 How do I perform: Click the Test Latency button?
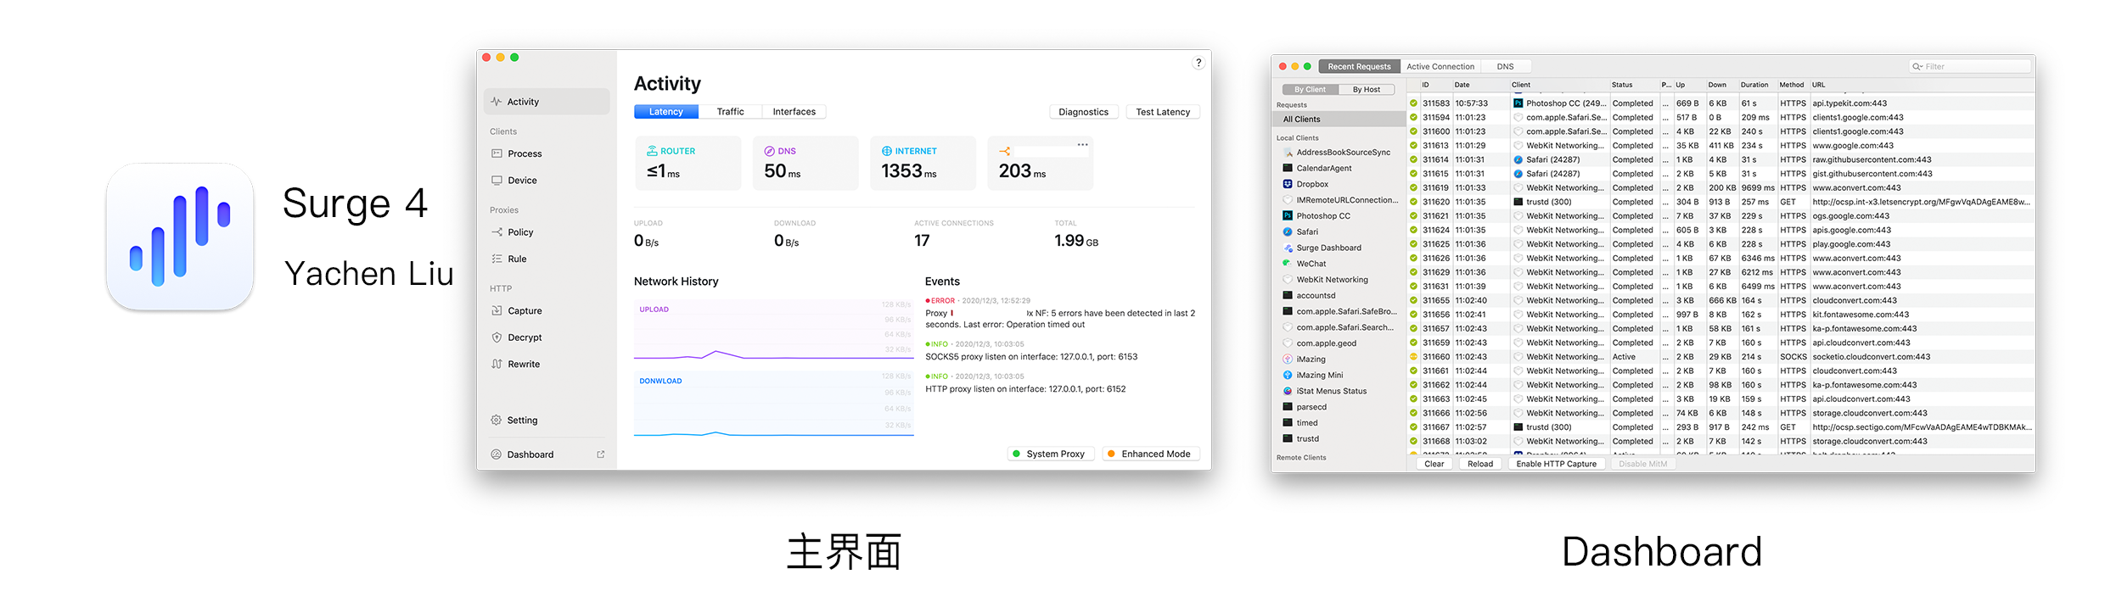[x=1162, y=112]
